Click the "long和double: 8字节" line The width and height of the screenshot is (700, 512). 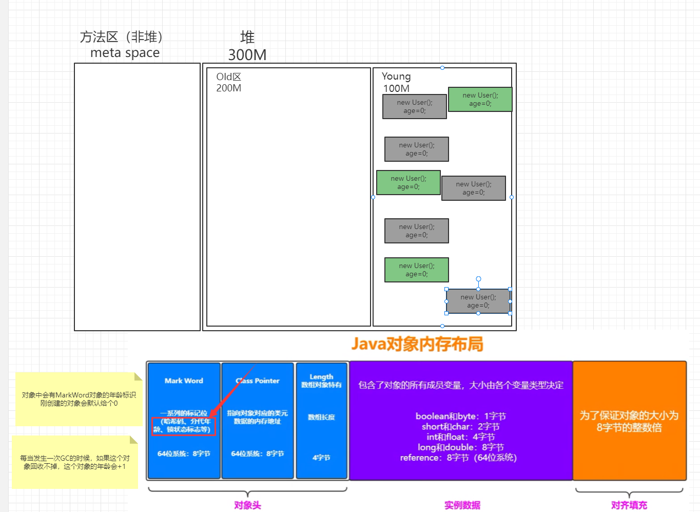coord(461,447)
